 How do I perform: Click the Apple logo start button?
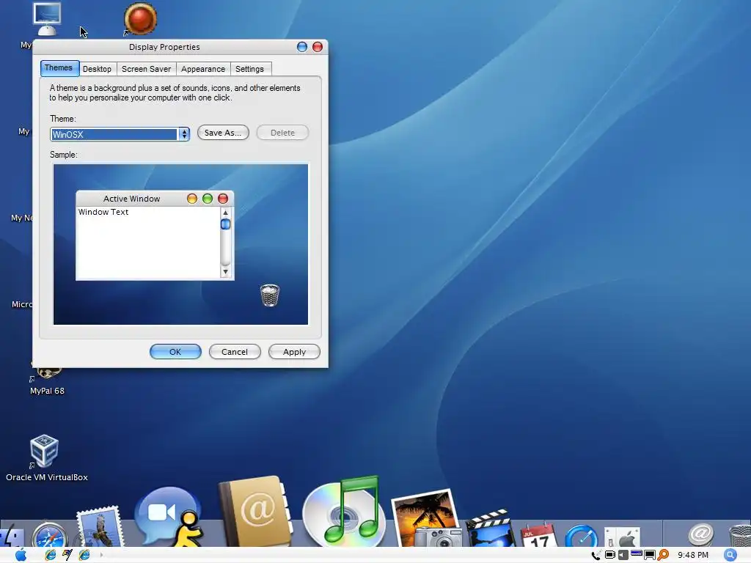(21, 555)
